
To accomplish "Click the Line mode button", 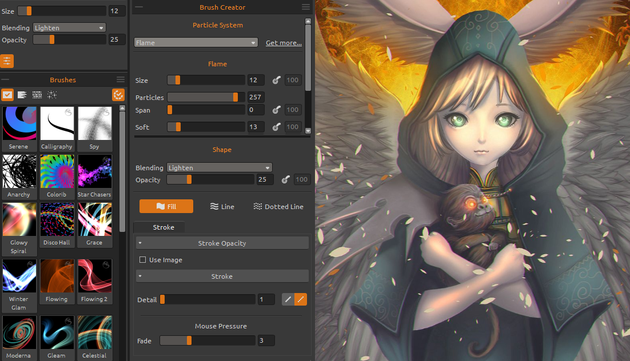I will 222,207.
